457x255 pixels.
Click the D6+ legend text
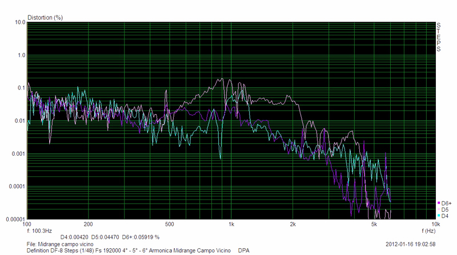click(446, 203)
